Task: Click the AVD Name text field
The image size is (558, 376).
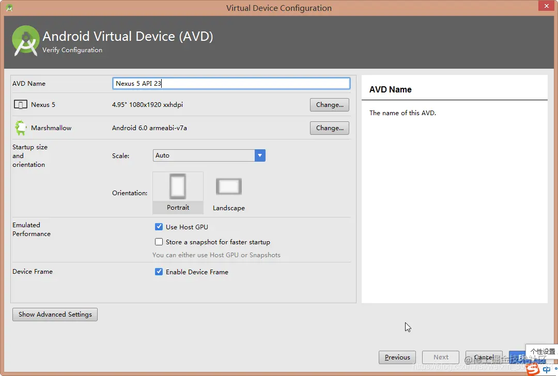Action: (231, 83)
